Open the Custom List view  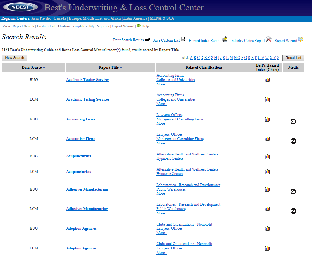pos(46,26)
